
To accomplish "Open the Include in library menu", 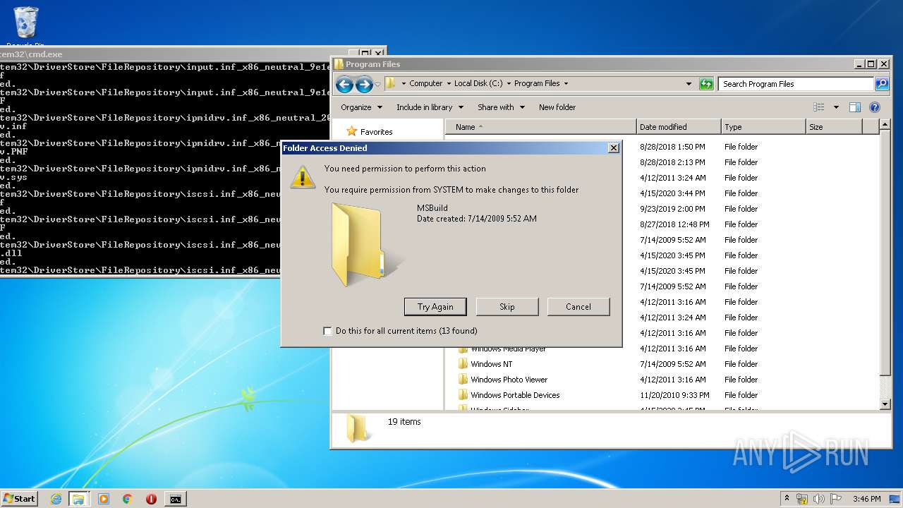I will point(430,107).
